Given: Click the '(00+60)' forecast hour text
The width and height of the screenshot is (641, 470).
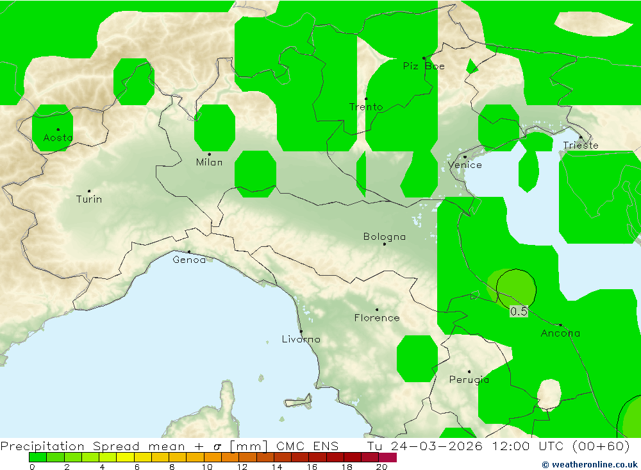Looking at the screenshot, I should 601,446.
